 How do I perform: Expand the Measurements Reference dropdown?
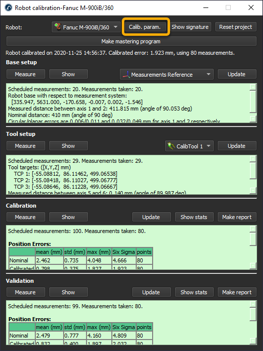[167, 74]
